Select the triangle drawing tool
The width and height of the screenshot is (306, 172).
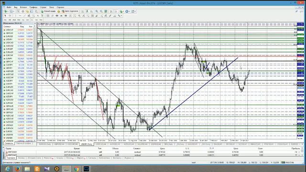[x=61, y=16]
